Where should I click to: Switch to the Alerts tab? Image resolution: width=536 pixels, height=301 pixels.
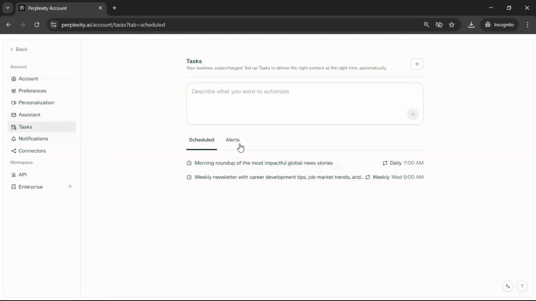tap(232, 140)
